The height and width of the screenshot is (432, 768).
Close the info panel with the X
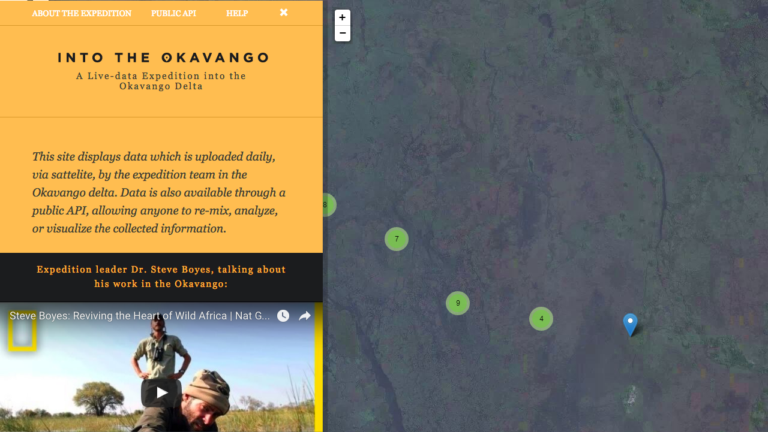pyautogui.click(x=284, y=13)
